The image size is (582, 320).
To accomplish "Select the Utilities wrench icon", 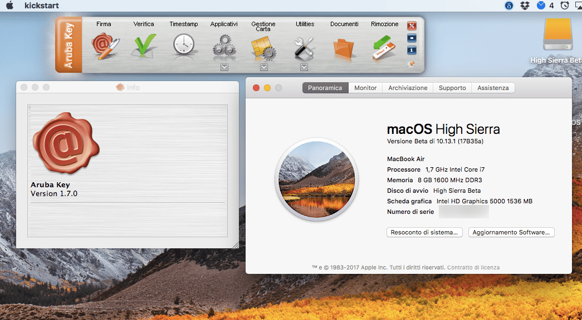I will [304, 48].
